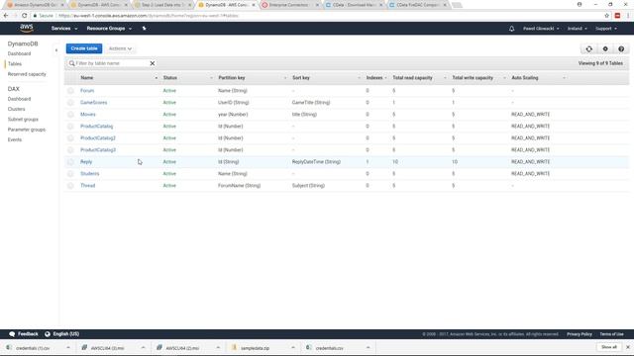Refresh the tables list
Viewport: 634px width, 356px height.
[x=588, y=48]
